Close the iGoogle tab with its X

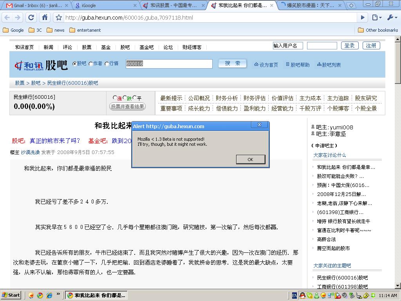point(135,5)
